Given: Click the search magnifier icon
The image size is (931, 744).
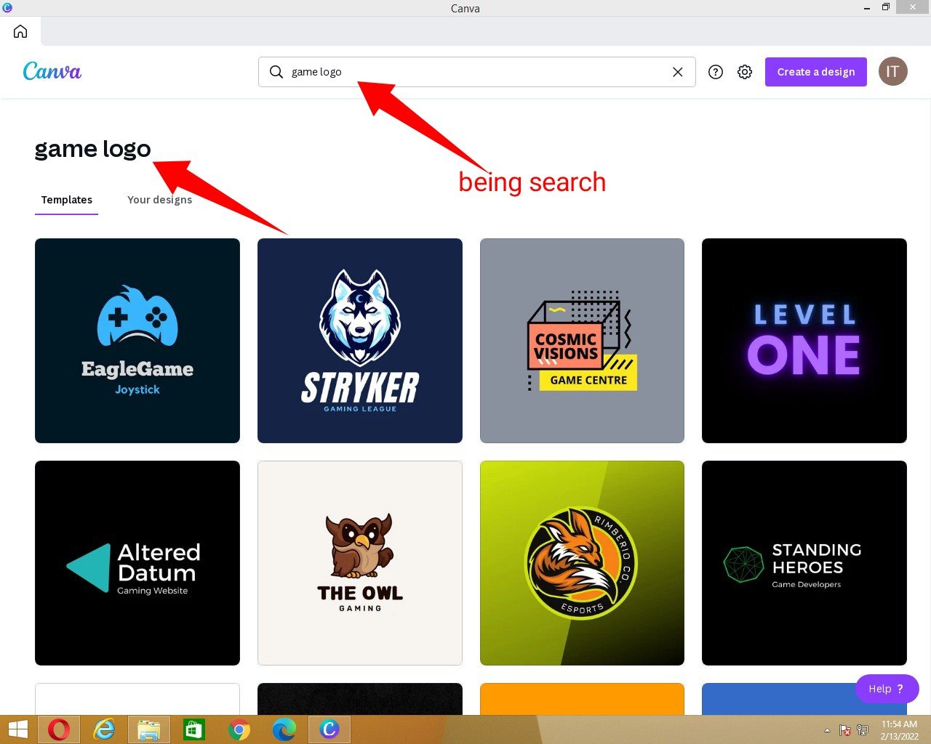Looking at the screenshot, I should coord(276,72).
